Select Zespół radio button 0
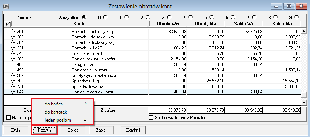This screenshot has width=310, height=137. 105,17
